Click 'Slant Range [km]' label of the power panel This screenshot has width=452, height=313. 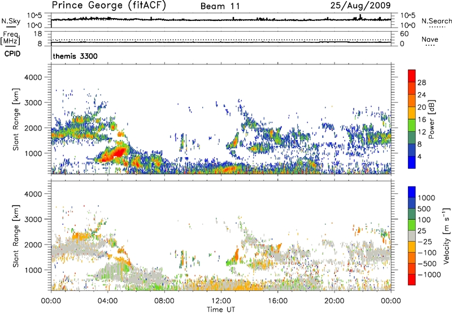coord(16,119)
